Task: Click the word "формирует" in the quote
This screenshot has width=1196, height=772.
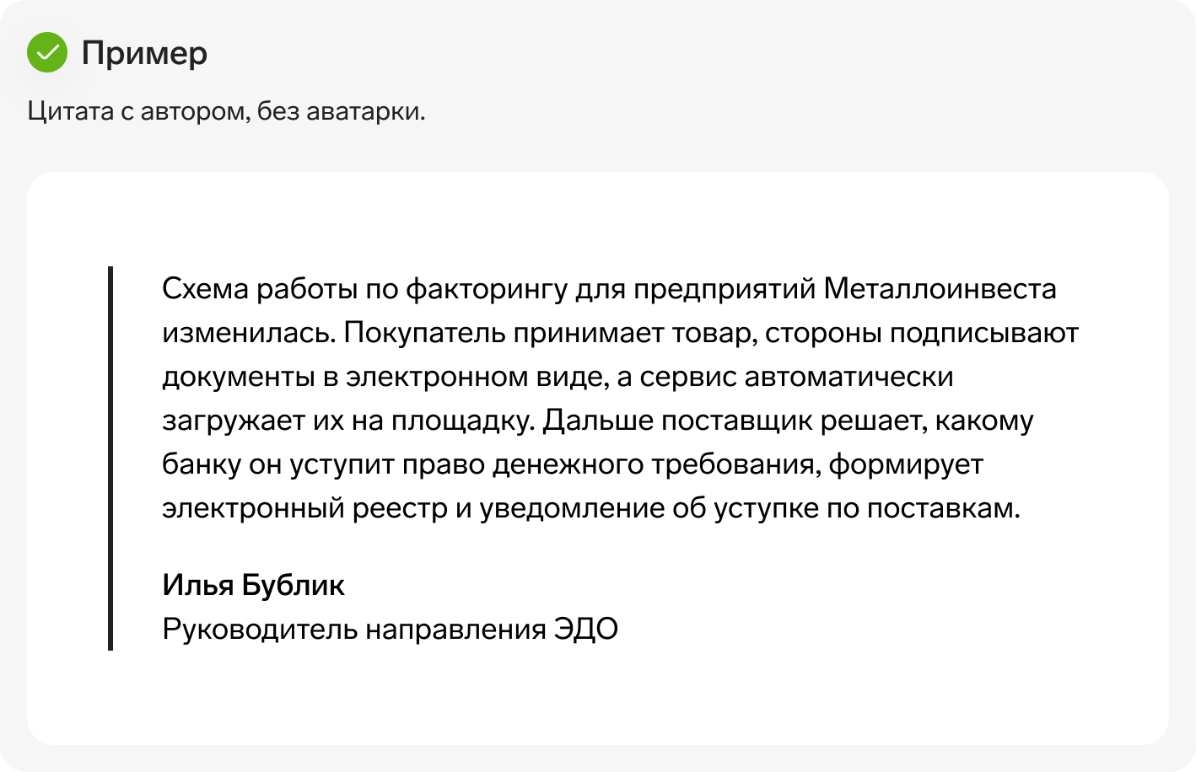Action: pyautogui.click(x=906, y=464)
